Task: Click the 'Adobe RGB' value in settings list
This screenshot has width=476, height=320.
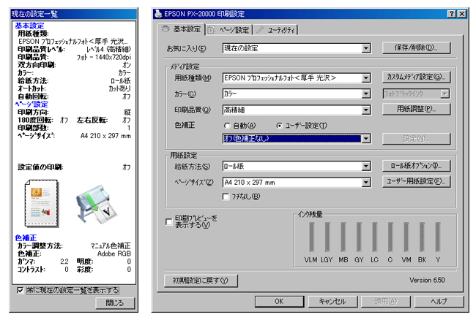Action: click(x=114, y=254)
